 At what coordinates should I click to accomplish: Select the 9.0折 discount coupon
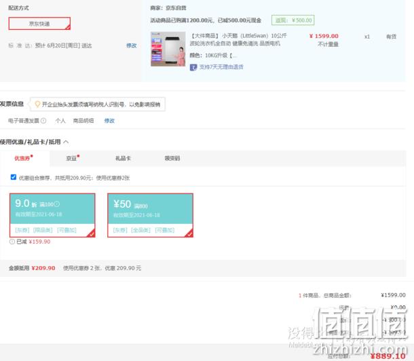52,215
